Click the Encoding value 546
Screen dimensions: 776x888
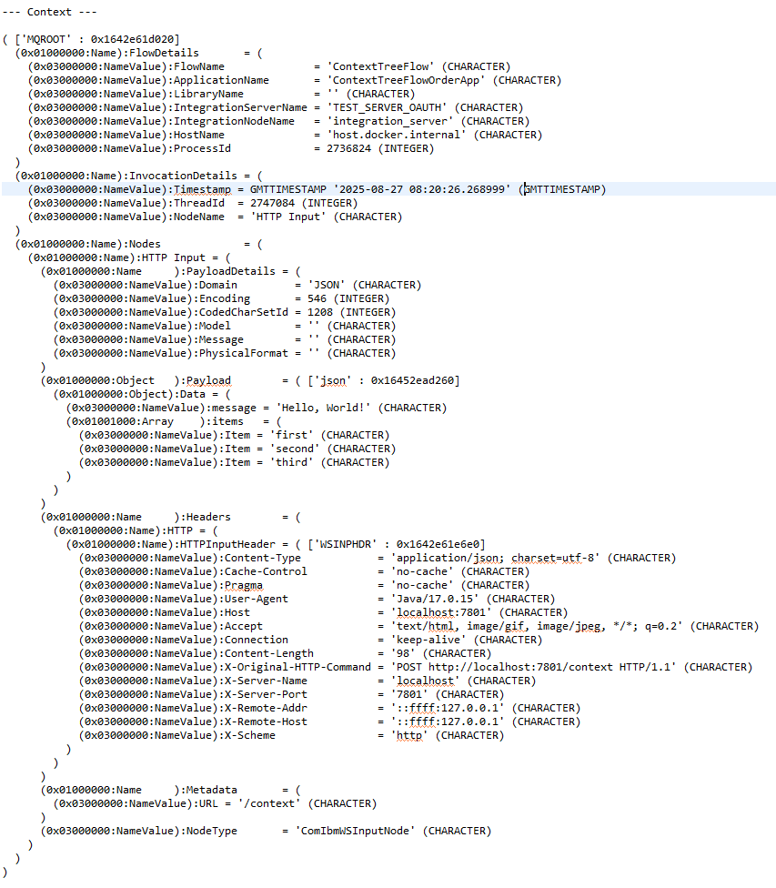(x=317, y=298)
